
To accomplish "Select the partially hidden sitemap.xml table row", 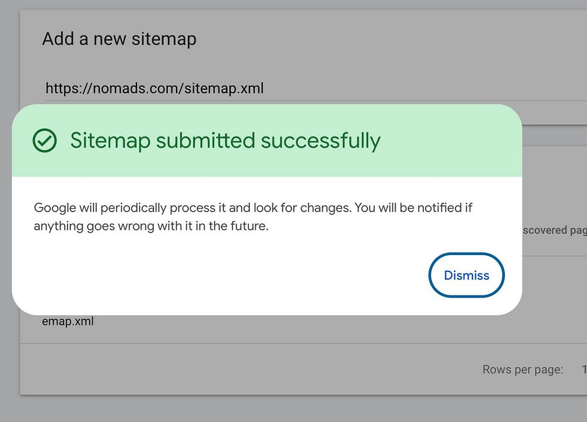I will coord(68,321).
